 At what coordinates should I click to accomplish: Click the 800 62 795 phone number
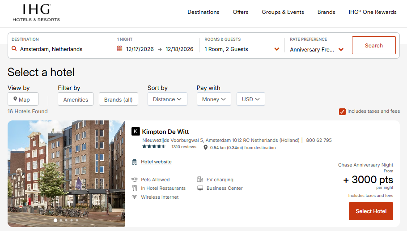(x=319, y=140)
